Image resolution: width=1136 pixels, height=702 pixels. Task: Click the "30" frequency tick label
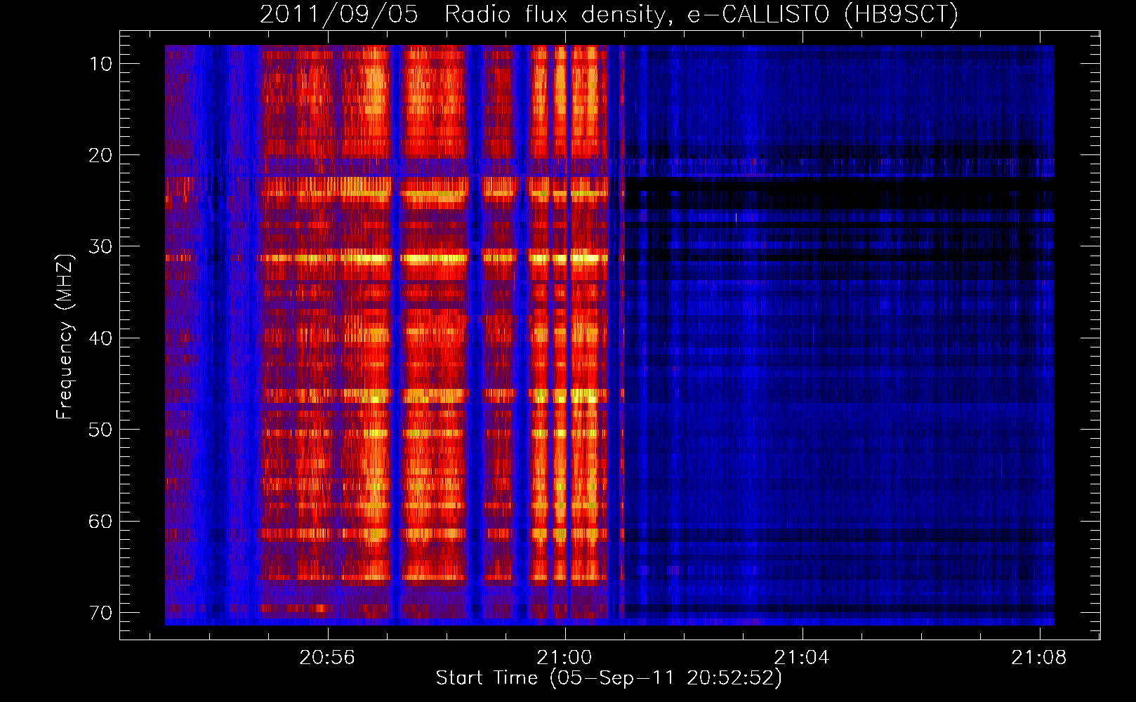(100, 246)
